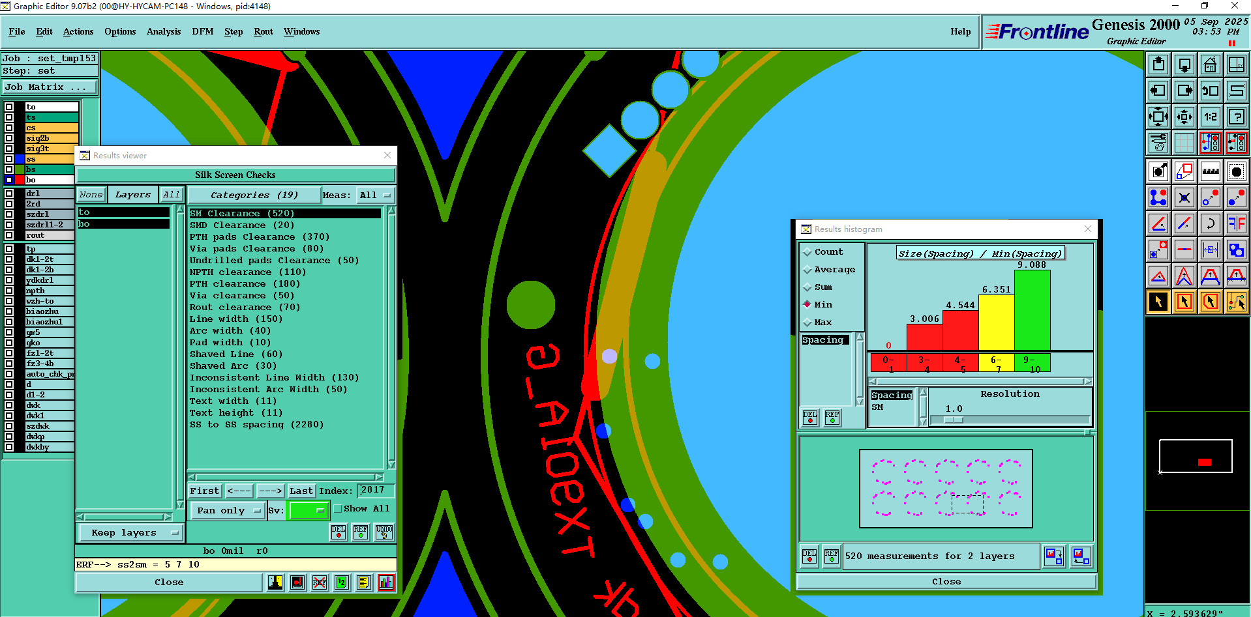Open the Actions menu
This screenshot has height=617, width=1251.
pos(78,31)
